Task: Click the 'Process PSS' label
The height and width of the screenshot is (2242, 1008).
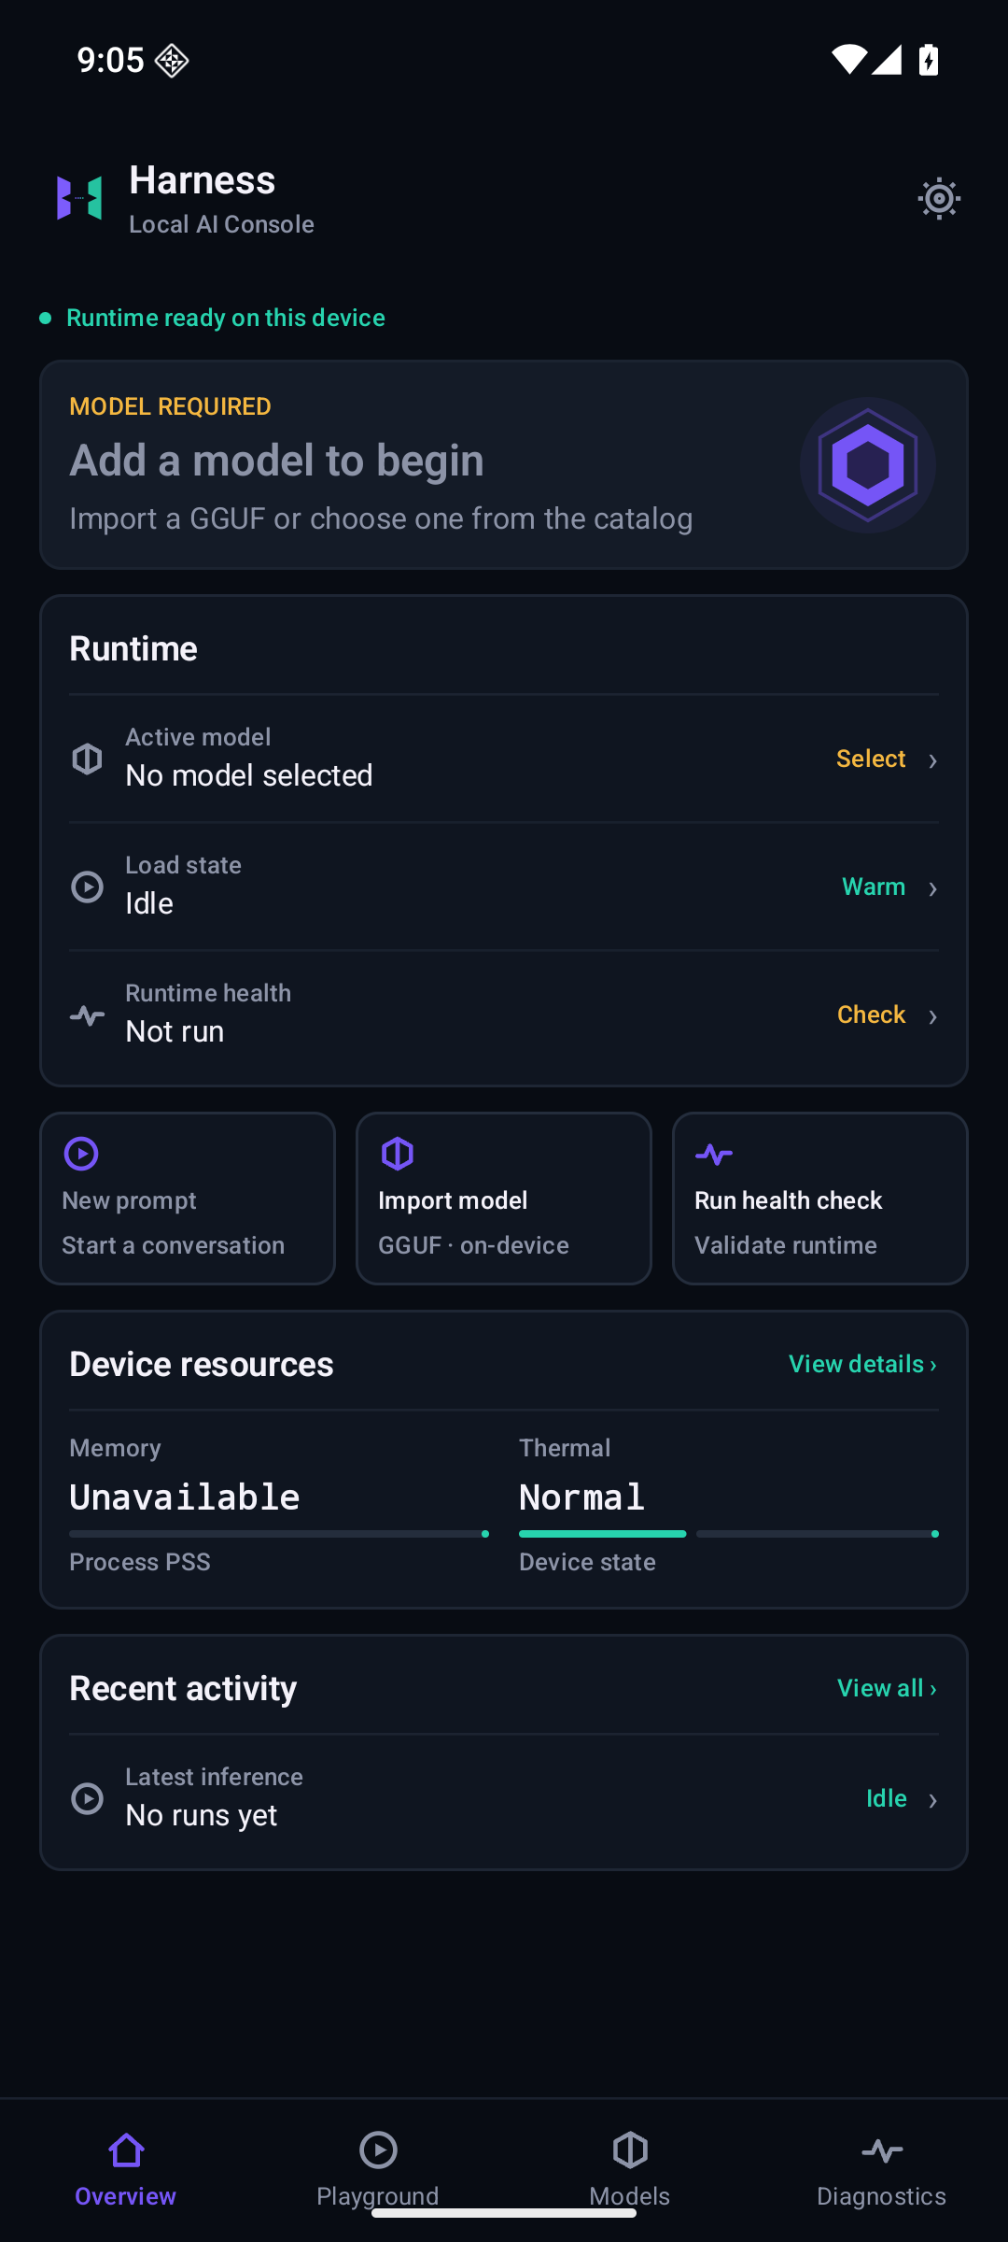Action: tap(140, 1562)
